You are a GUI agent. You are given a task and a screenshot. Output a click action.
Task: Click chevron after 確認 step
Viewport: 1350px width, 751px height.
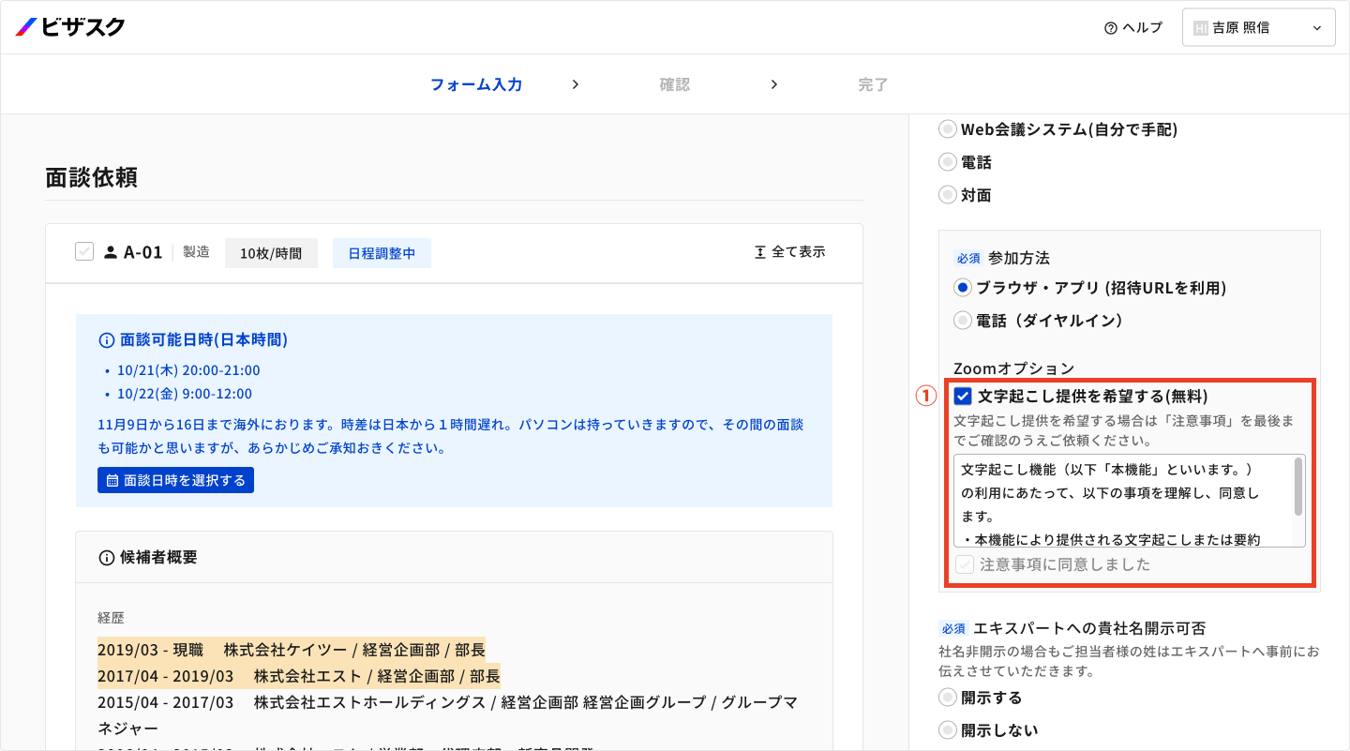[x=774, y=84]
